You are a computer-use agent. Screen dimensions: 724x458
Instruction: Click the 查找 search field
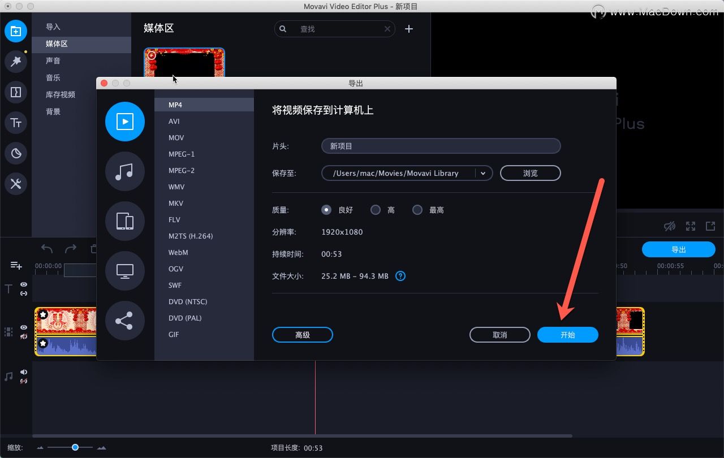335,29
